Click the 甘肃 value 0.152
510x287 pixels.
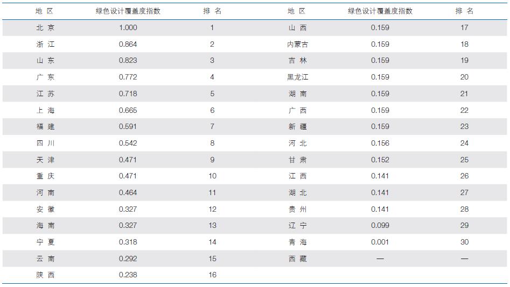380,160
